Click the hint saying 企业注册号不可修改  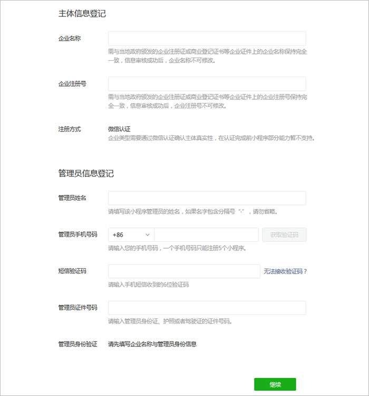tap(208, 101)
